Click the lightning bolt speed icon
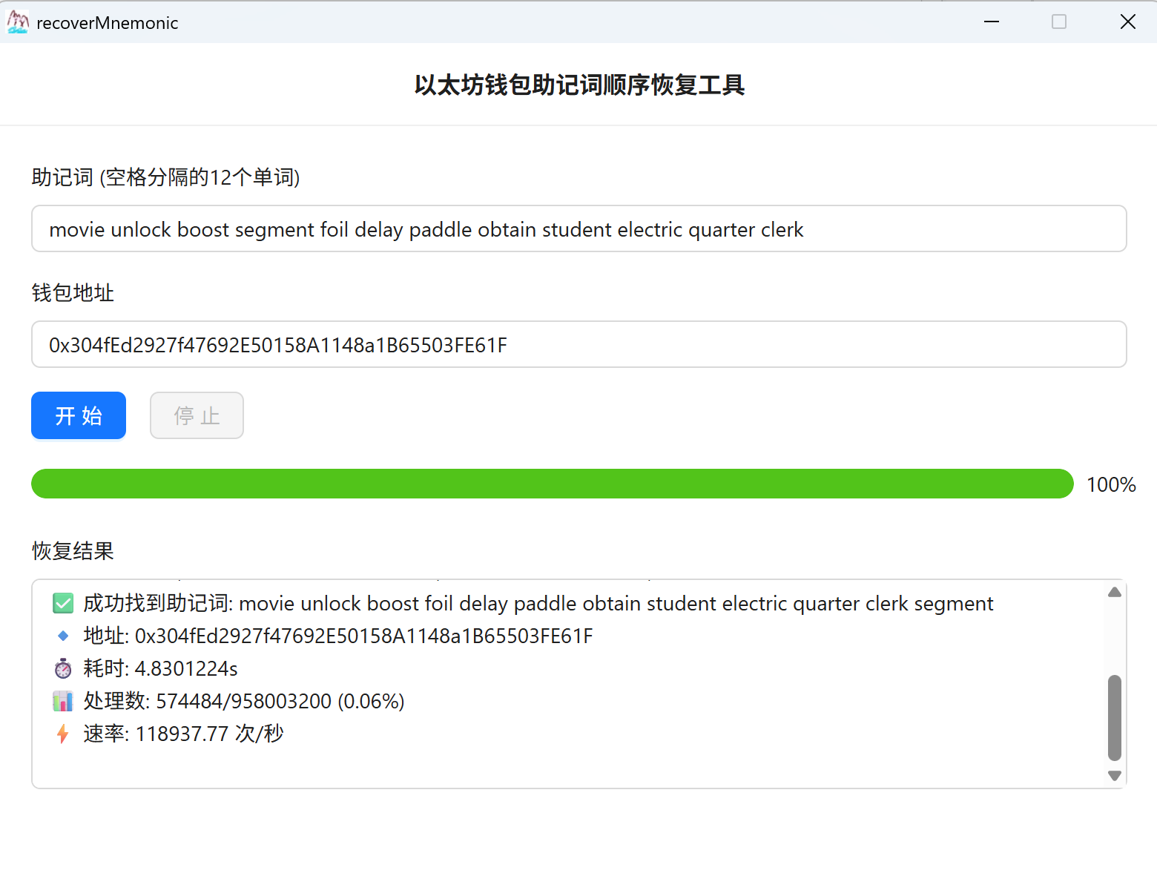The image size is (1157, 876). coord(63,734)
